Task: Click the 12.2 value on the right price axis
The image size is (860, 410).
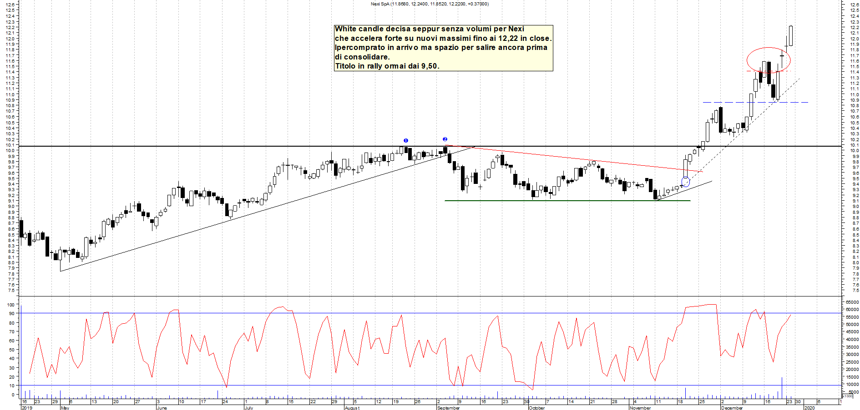Action: [854, 27]
